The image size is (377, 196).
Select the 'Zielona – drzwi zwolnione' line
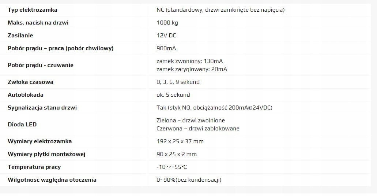191,120
